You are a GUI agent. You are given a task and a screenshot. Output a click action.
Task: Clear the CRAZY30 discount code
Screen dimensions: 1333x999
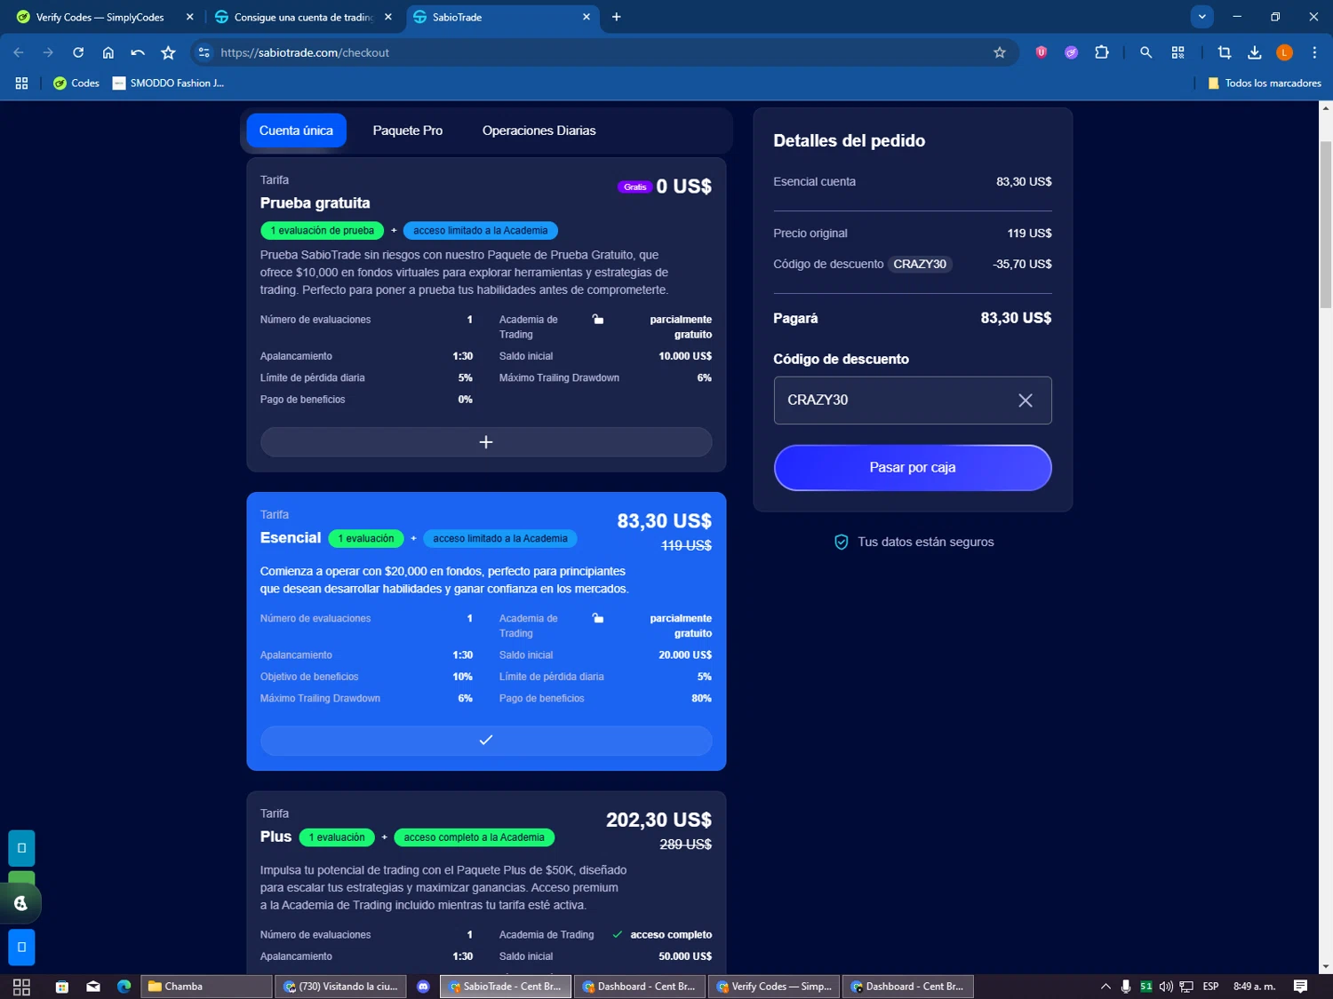(1026, 400)
